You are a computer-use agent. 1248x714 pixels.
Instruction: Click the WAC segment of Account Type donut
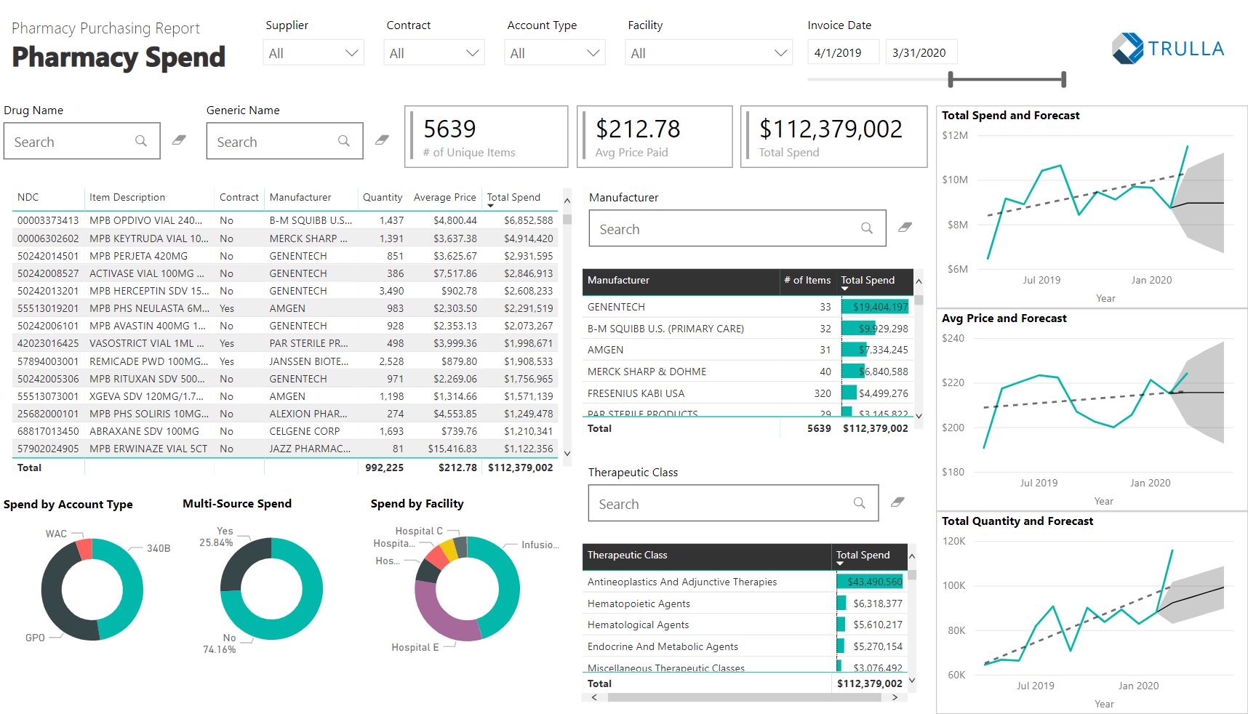84,550
